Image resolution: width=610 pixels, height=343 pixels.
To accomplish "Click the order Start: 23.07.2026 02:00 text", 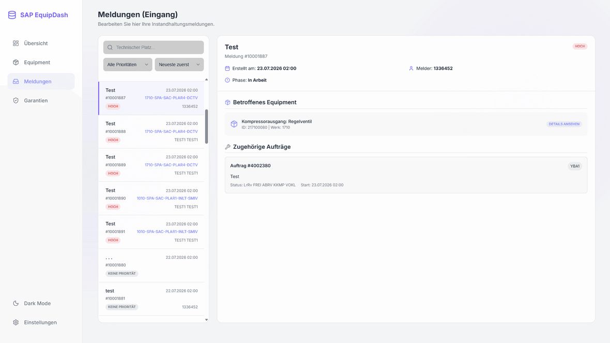I will point(322,185).
